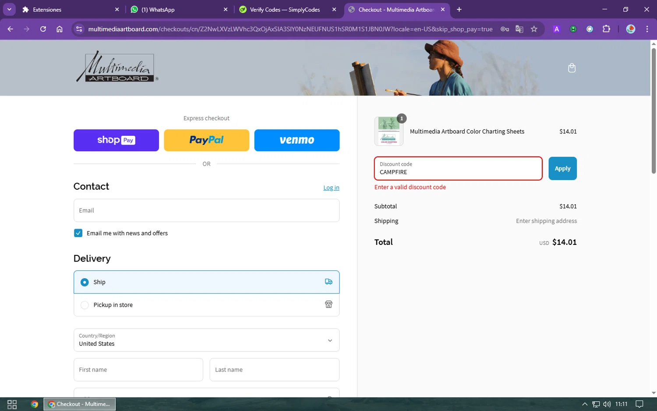Click the Discount code field
This screenshot has width=657, height=411.
click(458, 168)
